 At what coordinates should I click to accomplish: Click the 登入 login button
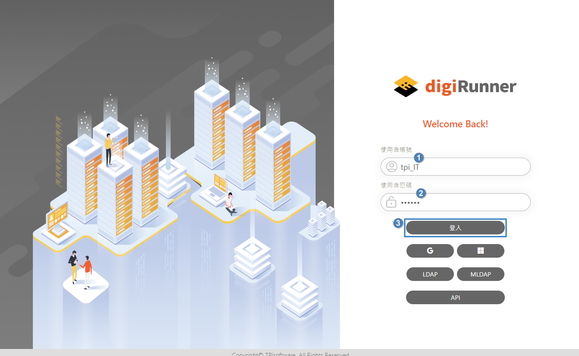(455, 228)
